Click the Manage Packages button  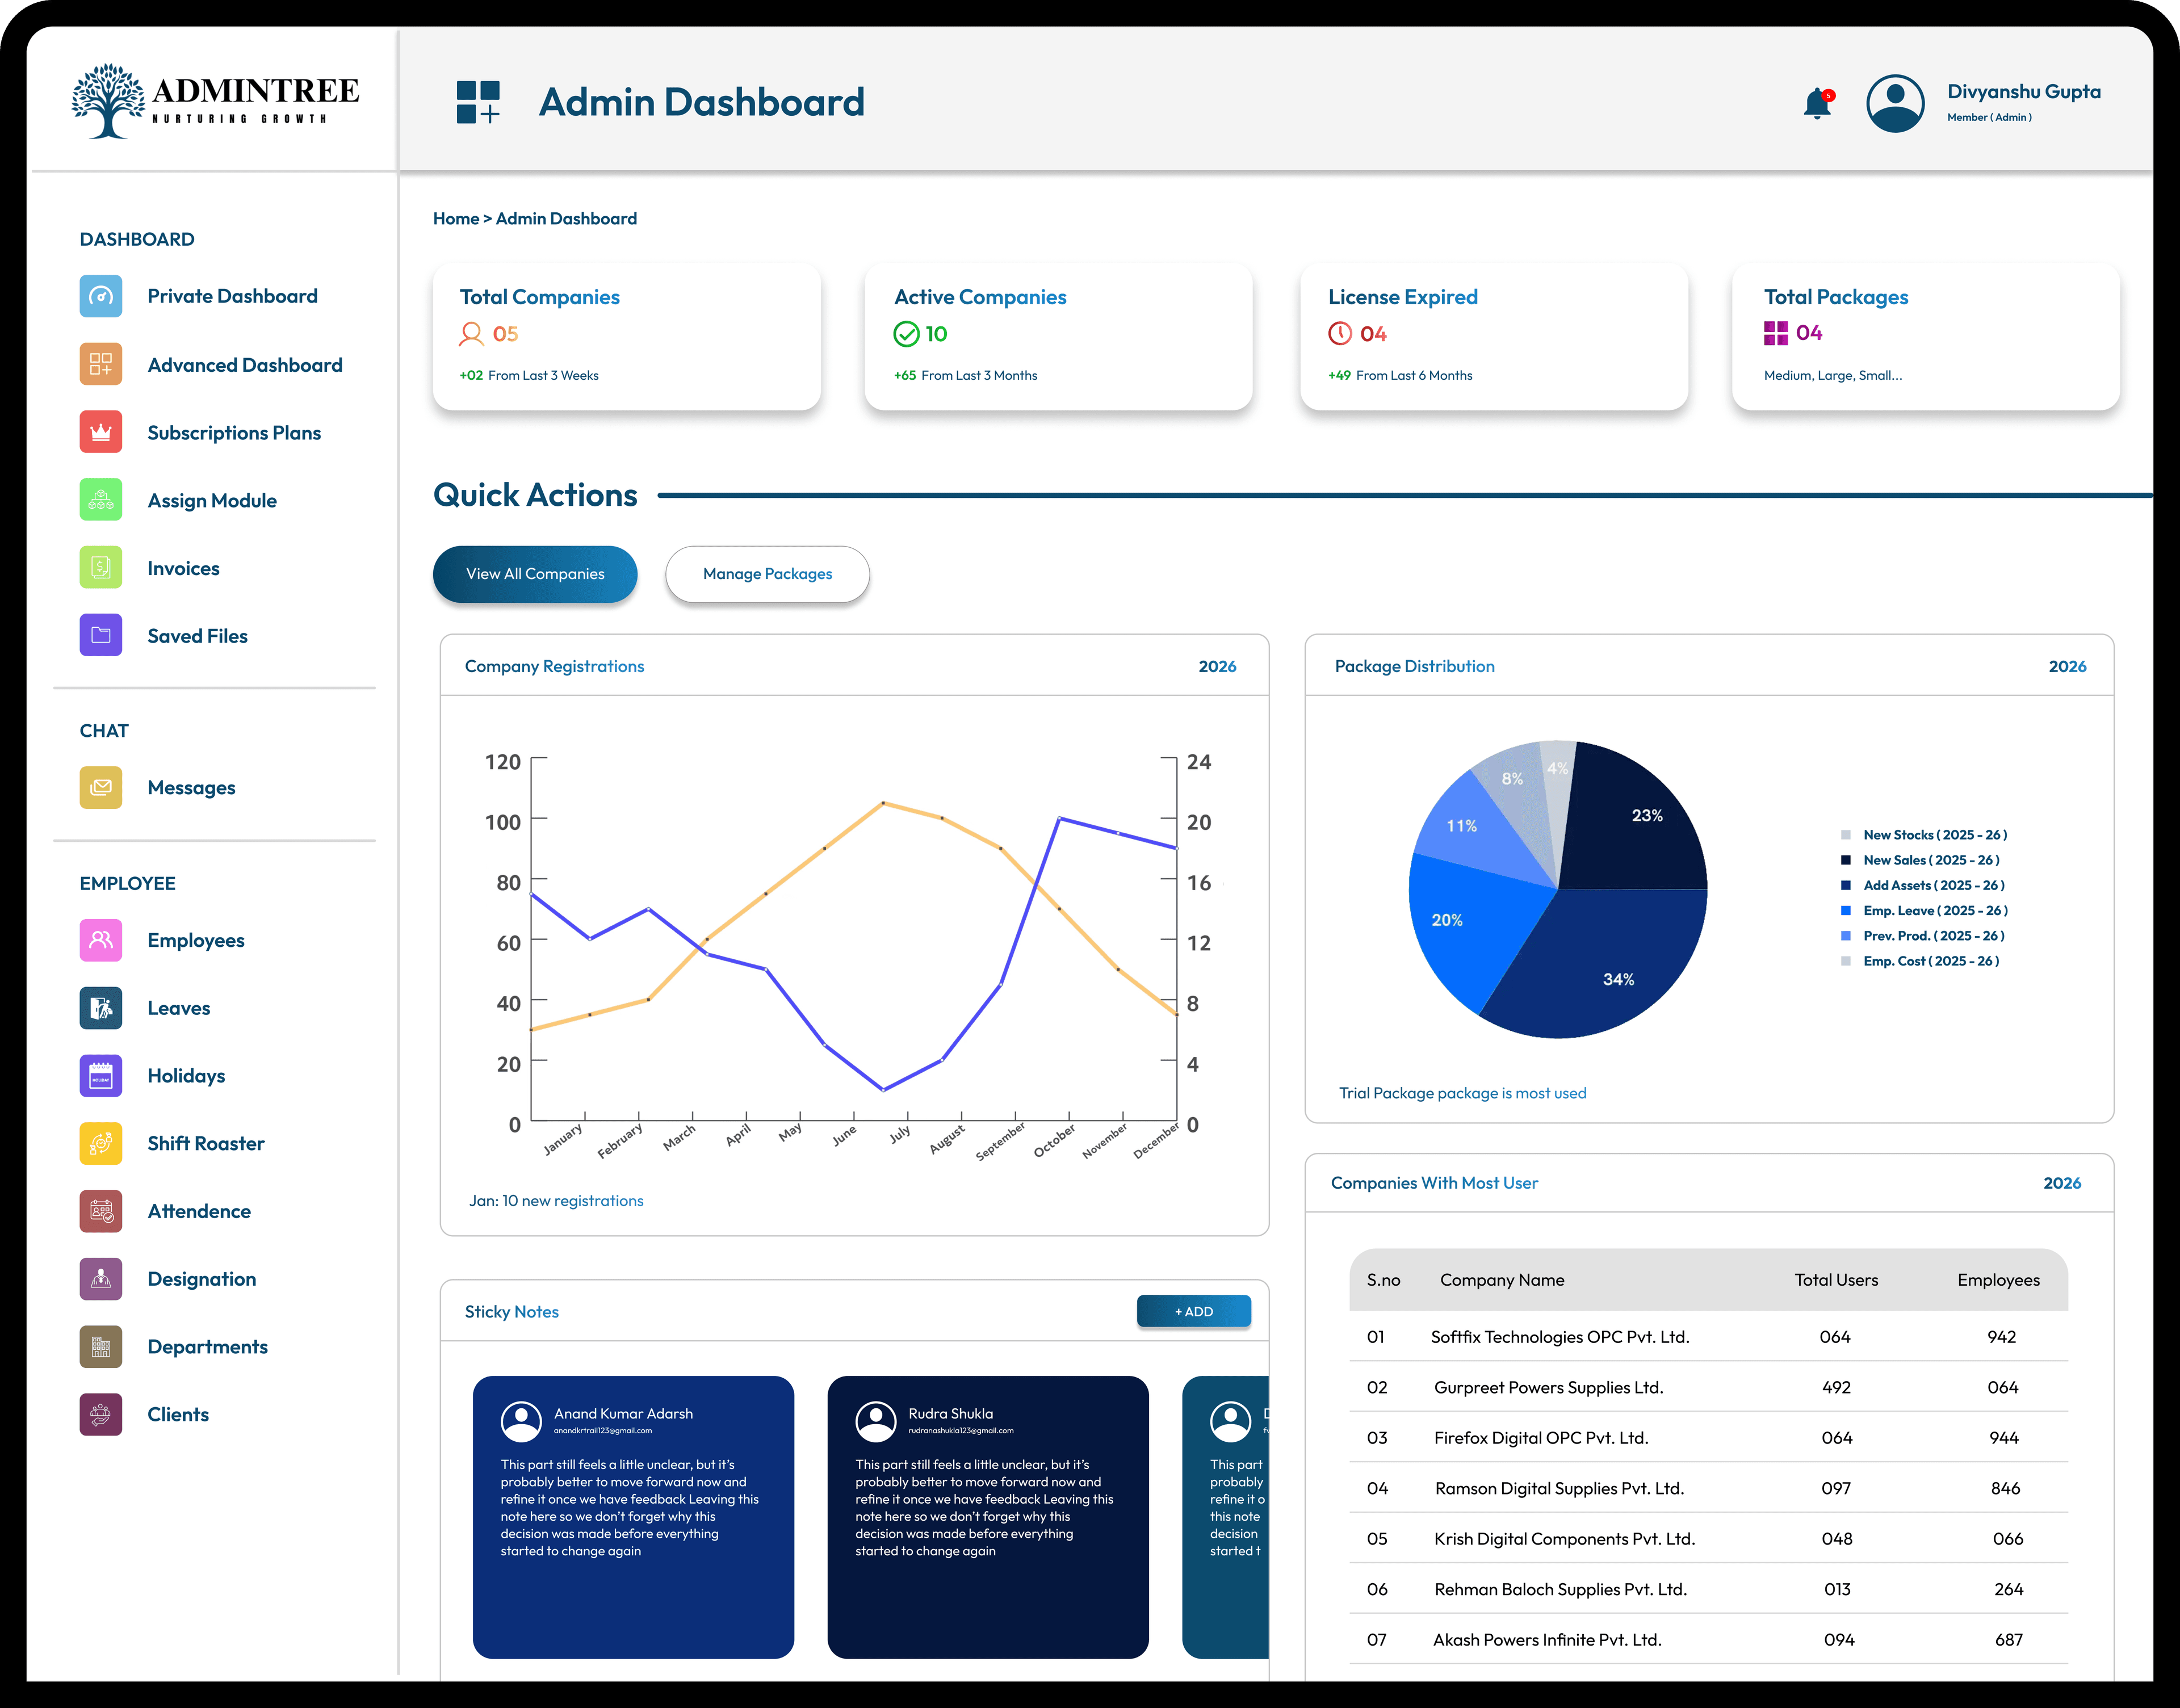[x=768, y=574]
